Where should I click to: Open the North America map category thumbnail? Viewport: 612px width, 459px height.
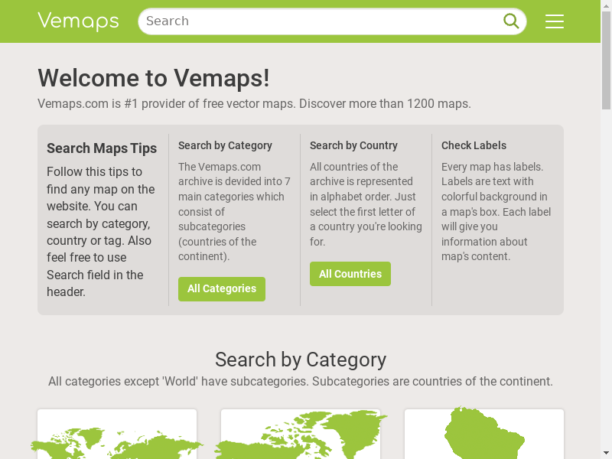[x=301, y=434]
